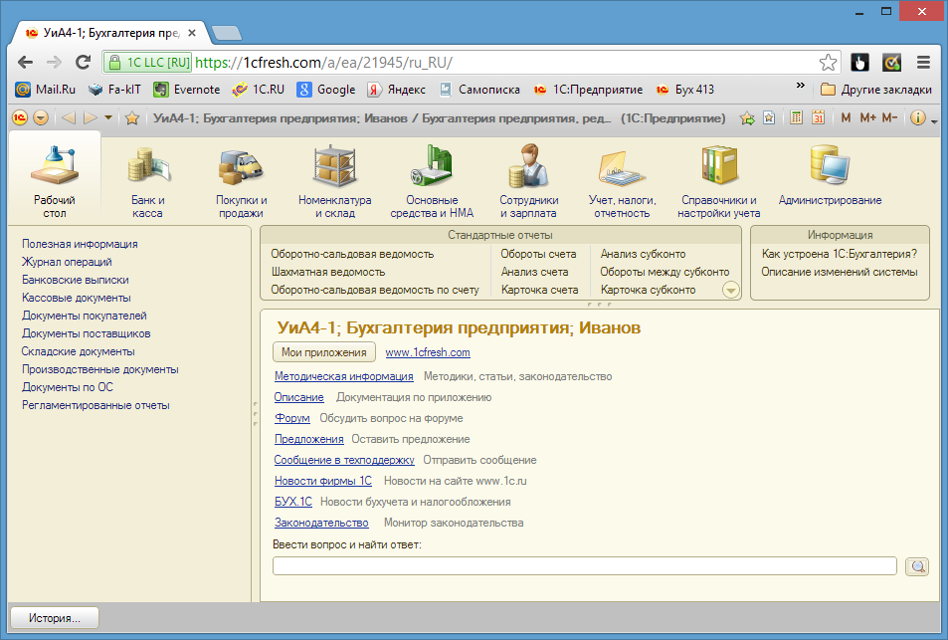The height and width of the screenshot is (640, 948).
Task: Open Полезная информация in left panel
Action: [x=80, y=244]
